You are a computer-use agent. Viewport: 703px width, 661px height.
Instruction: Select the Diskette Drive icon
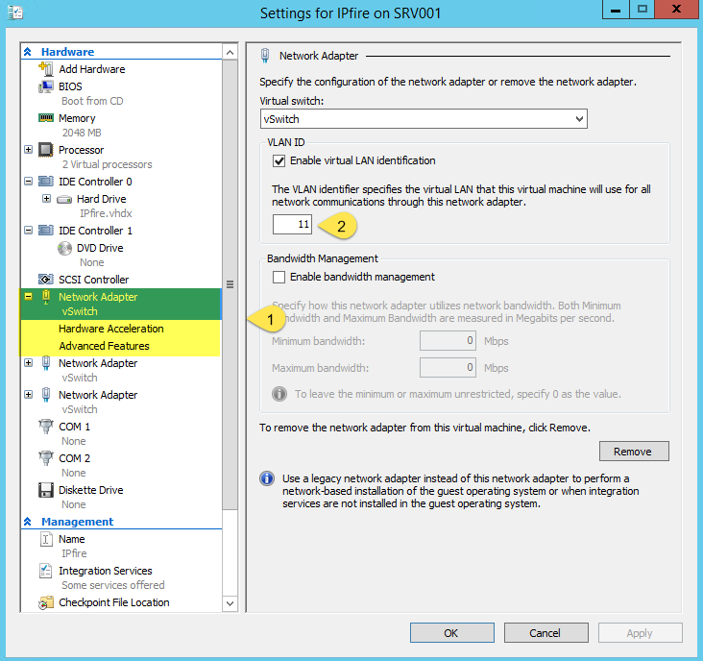pyautogui.click(x=46, y=490)
